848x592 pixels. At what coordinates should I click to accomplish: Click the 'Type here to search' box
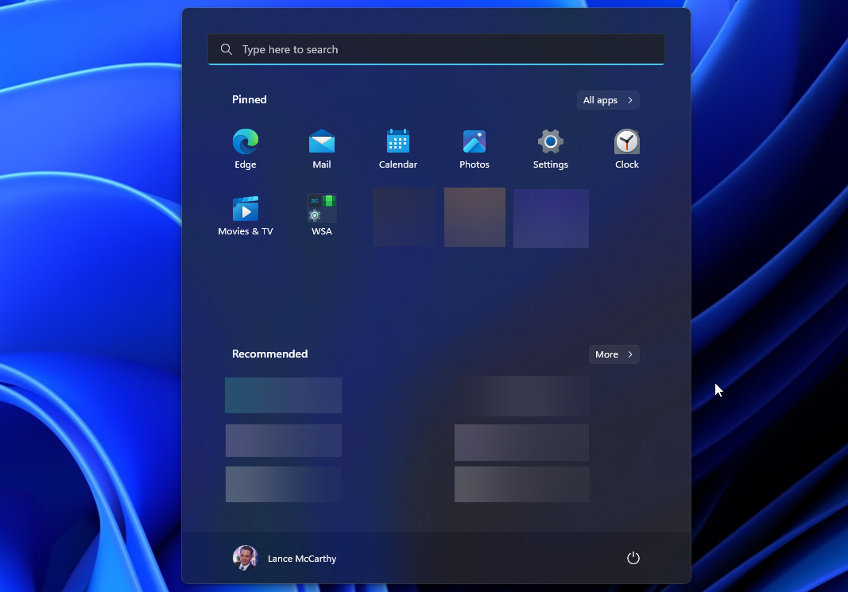pyautogui.click(x=436, y=49)
